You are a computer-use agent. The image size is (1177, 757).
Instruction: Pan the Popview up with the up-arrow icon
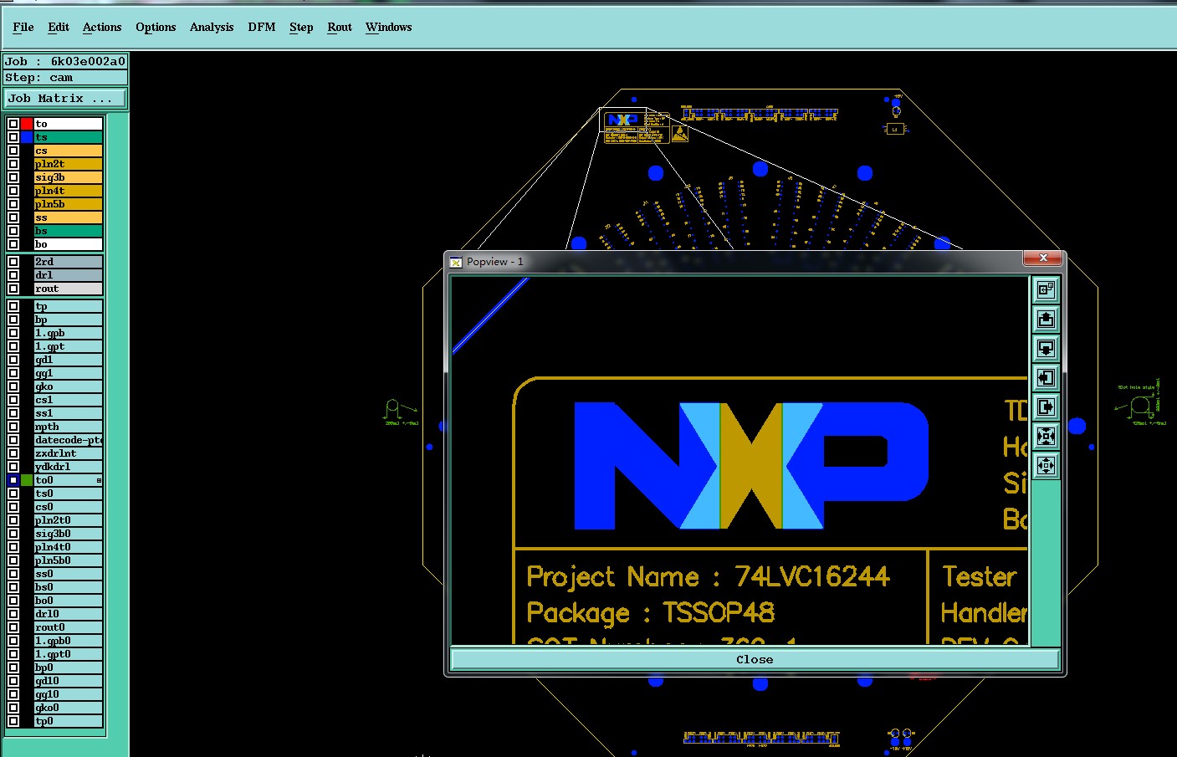(x=1046, y=319)
